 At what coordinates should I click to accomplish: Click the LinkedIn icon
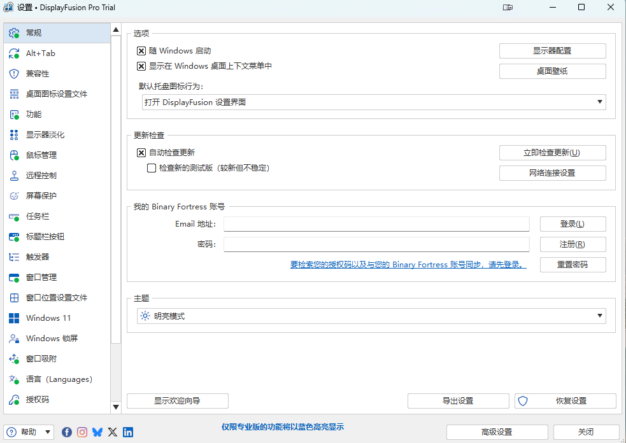128,432
